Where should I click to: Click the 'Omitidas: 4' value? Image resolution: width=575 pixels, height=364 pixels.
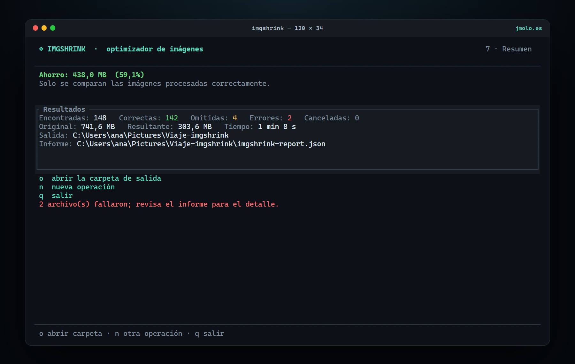tap(214, 118)
